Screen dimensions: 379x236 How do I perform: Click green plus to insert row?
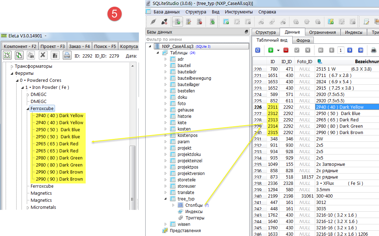271,50
